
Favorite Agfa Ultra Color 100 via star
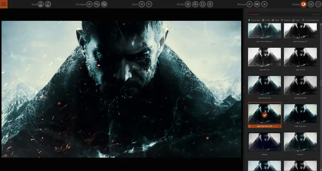point(279,126)
